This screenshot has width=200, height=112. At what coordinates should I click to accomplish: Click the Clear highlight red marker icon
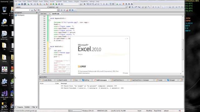coord(67,10)
